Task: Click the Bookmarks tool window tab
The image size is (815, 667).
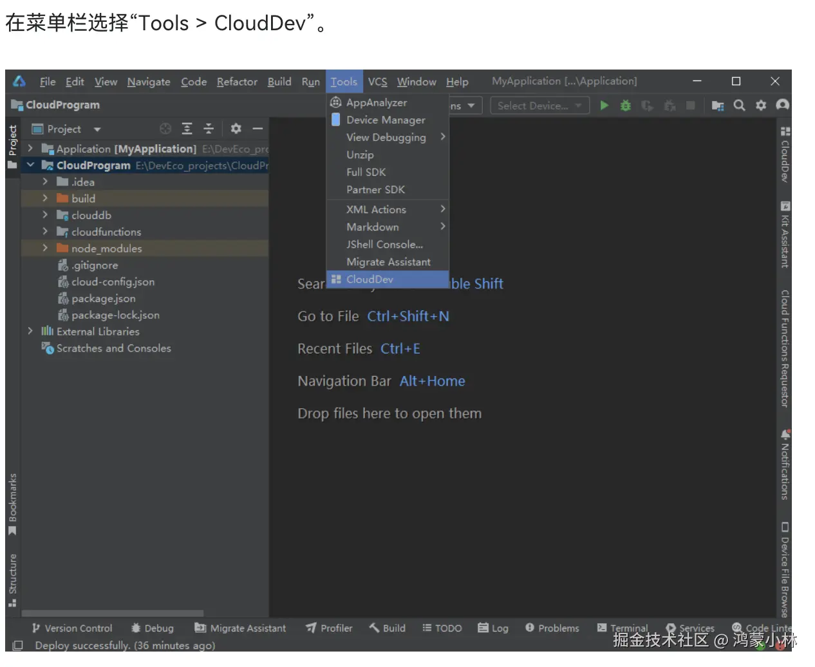Action: click(x=12, y=504)
